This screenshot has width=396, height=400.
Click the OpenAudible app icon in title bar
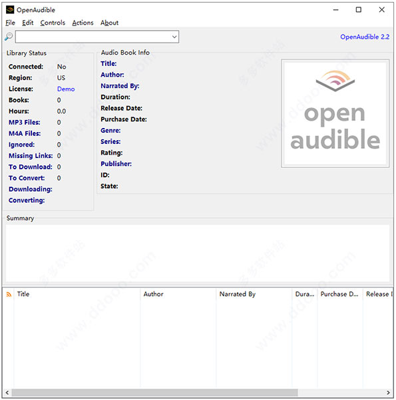click(x=10, y=10)
